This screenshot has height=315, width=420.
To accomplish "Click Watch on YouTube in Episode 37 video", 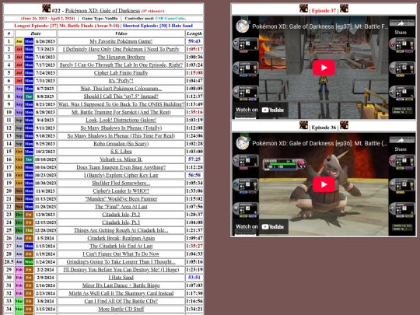I will [260, 110].
